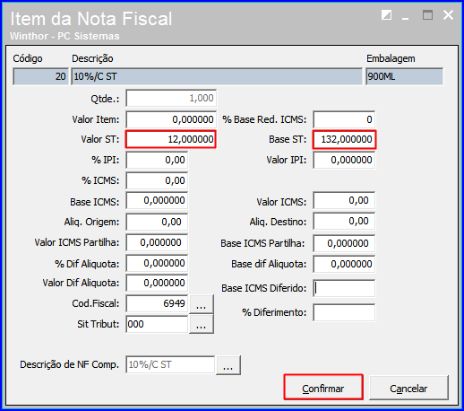Close the Item da Nota Fiscal dialog
Image resolution: width=464 pixels, height=411 pixels.
pyautogui.click(x=448, y=15)
